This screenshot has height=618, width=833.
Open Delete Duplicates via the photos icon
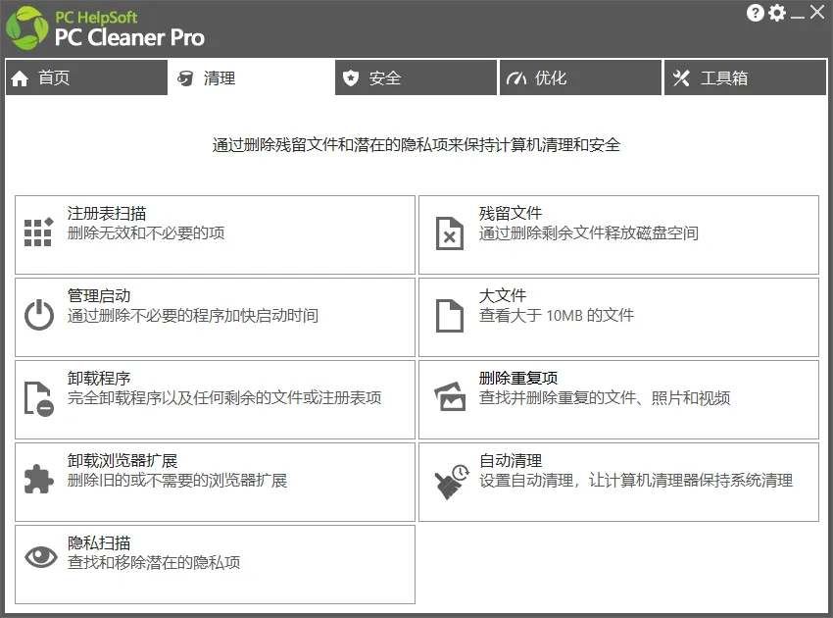tap(449, 398)
